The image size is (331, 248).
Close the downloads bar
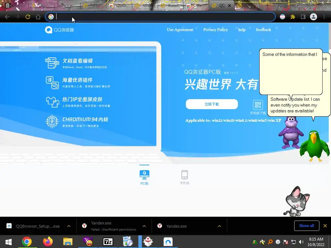click(x=325, y=226)
